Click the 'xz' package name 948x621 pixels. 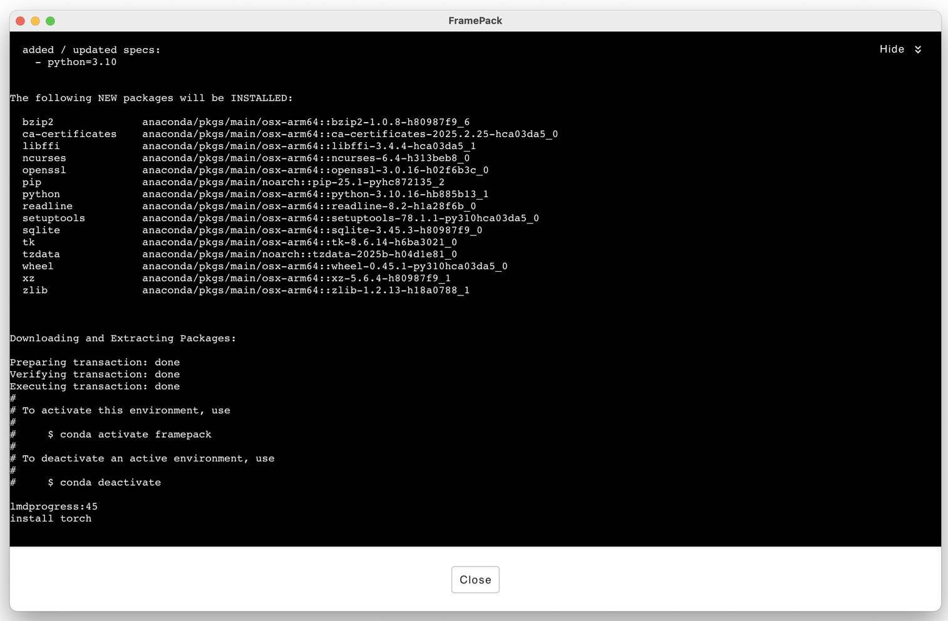(x=29, y=278)
